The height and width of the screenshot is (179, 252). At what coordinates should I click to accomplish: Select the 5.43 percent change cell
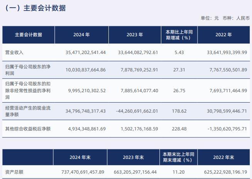tap(179, 52)
